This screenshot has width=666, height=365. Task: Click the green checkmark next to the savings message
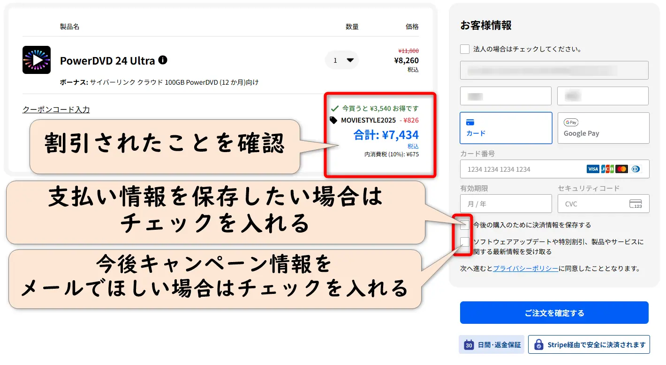(334, 108)
